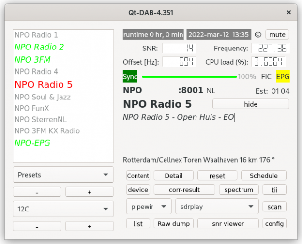
Task: Open the Presets dropdown
Action: pyautogui.click(x=63, y=175)
